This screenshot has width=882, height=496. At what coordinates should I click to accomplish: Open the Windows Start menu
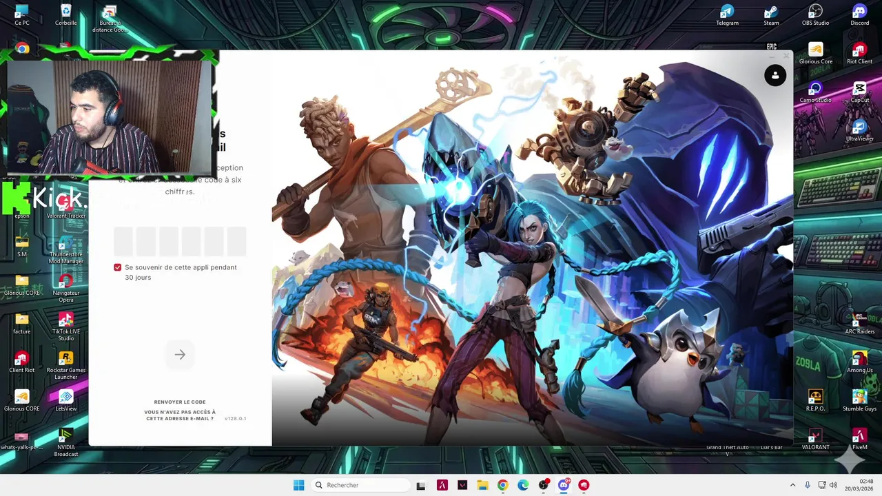pos(298,485)
